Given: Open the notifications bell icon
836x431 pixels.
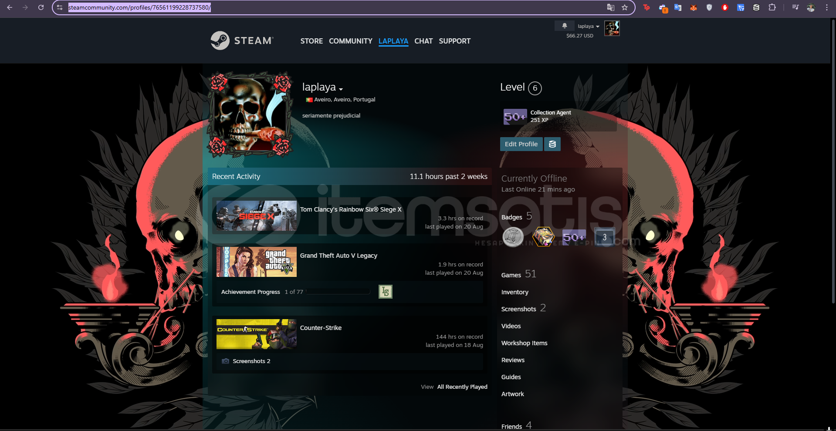Looking at the screenshot, I should tap(565, 26).
